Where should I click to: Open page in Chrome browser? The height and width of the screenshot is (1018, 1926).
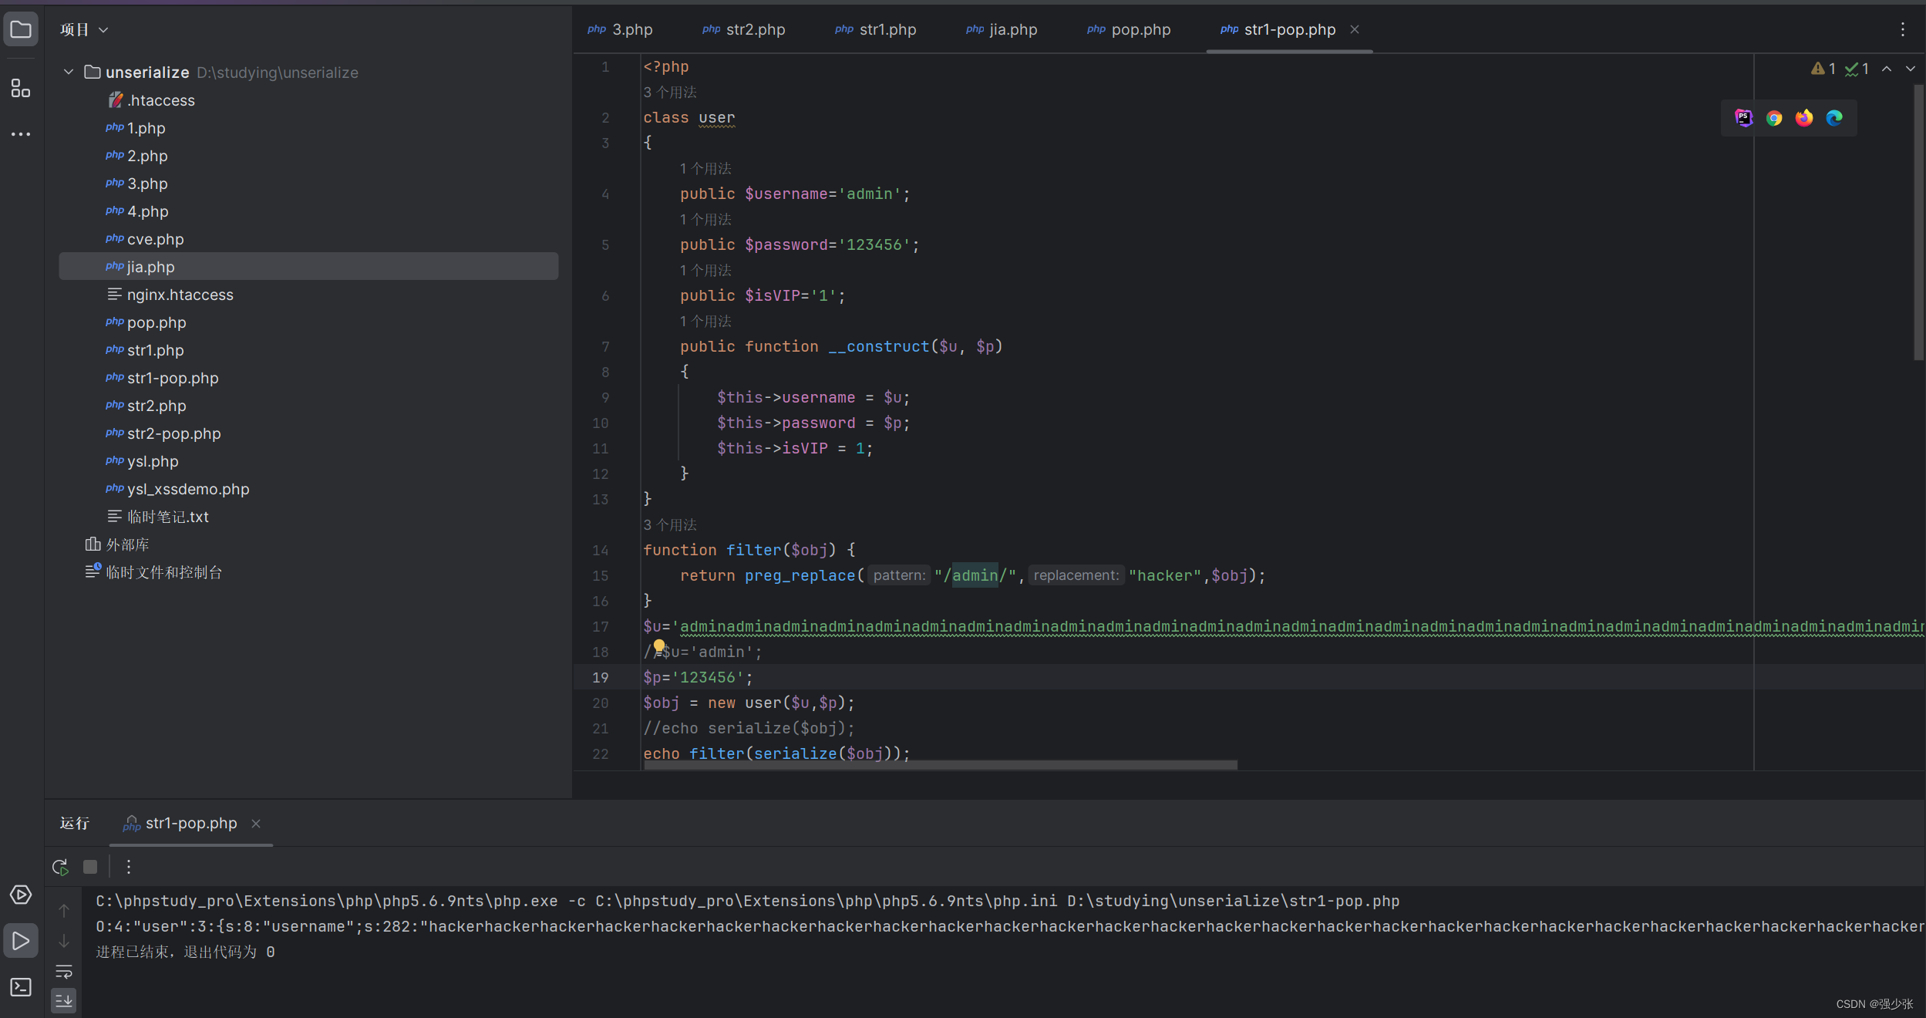tap(1774, 118)
